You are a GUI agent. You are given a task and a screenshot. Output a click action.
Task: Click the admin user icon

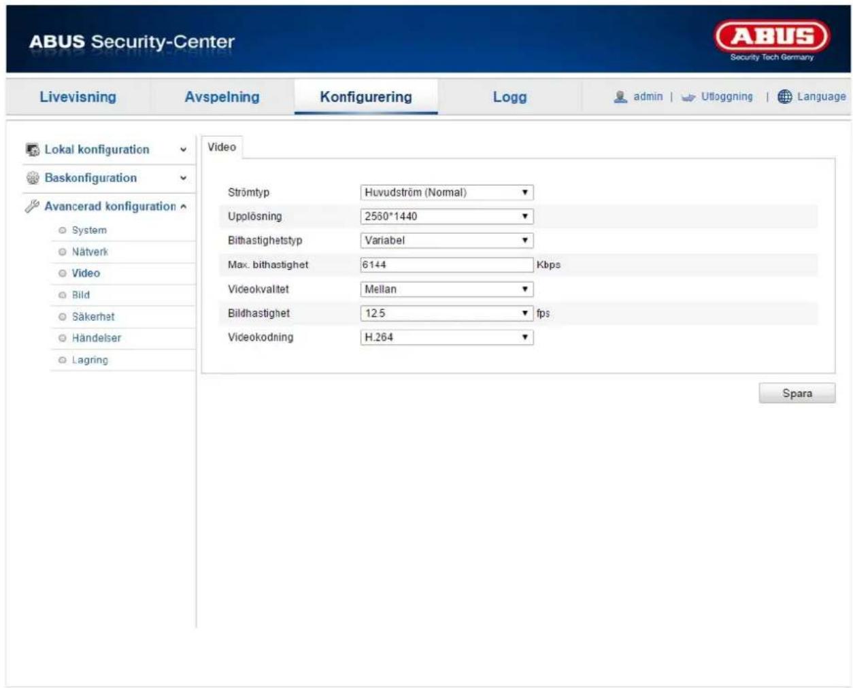(620, 97)
